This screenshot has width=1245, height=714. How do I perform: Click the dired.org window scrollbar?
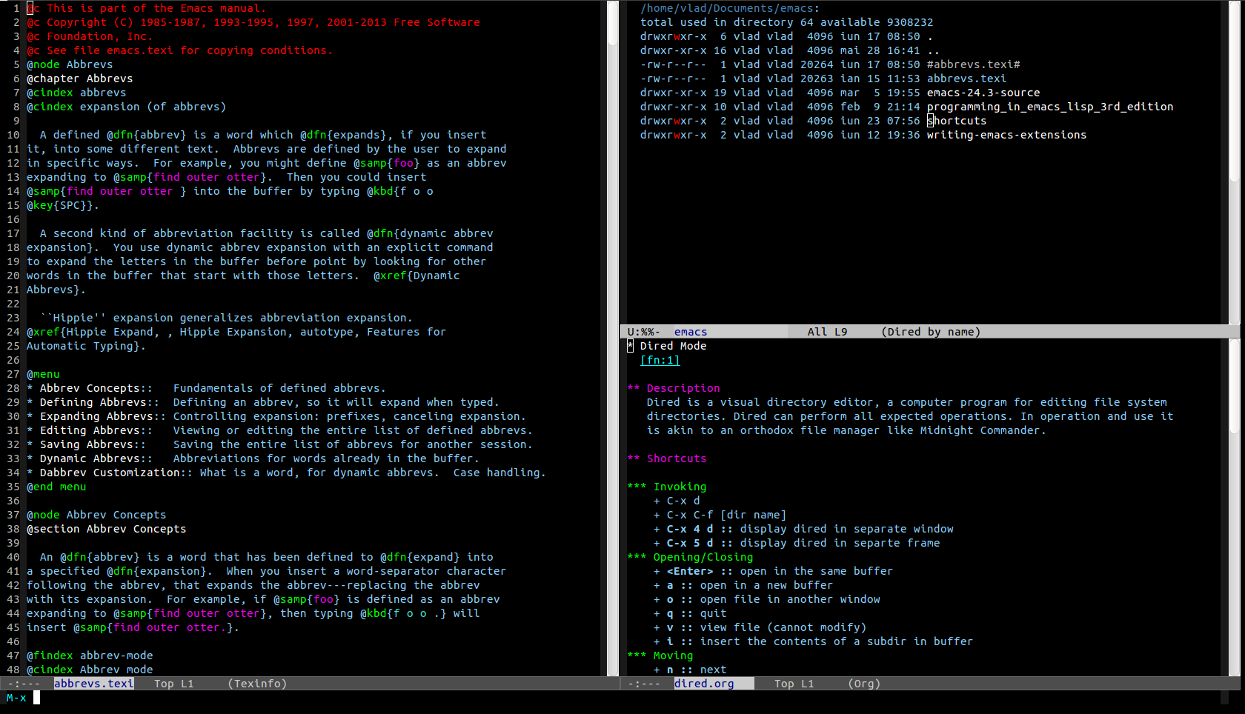click(1235, 507)
